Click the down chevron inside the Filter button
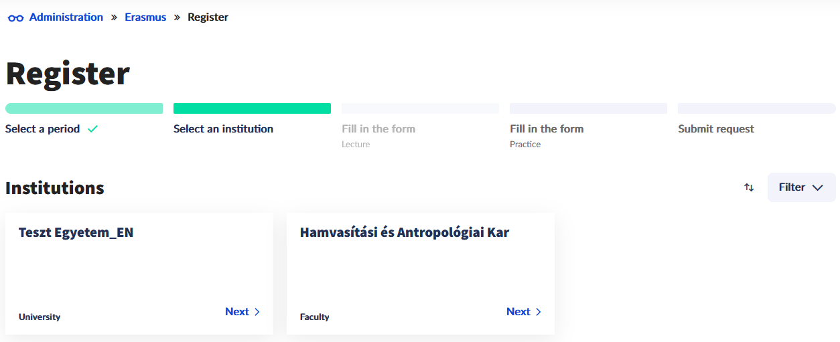Viewport: 840px width, 342px height. pyautogui.click(x=817, y=188)
